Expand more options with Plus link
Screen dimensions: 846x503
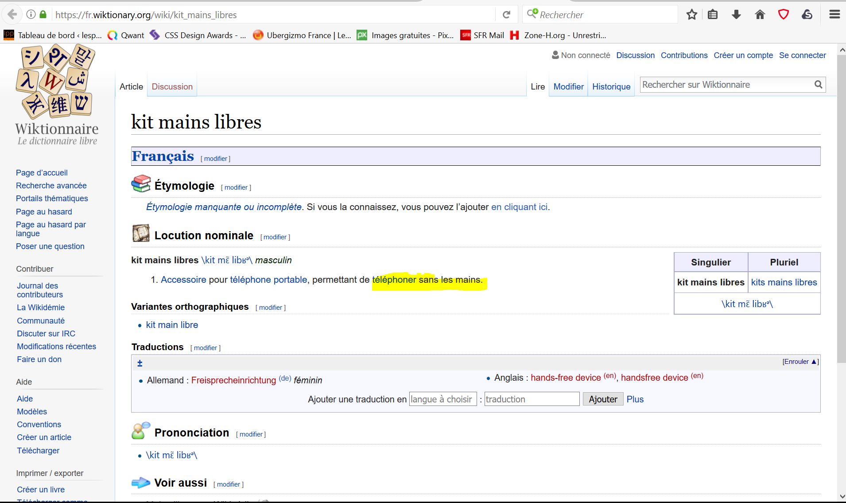click(x=635, y=399)
